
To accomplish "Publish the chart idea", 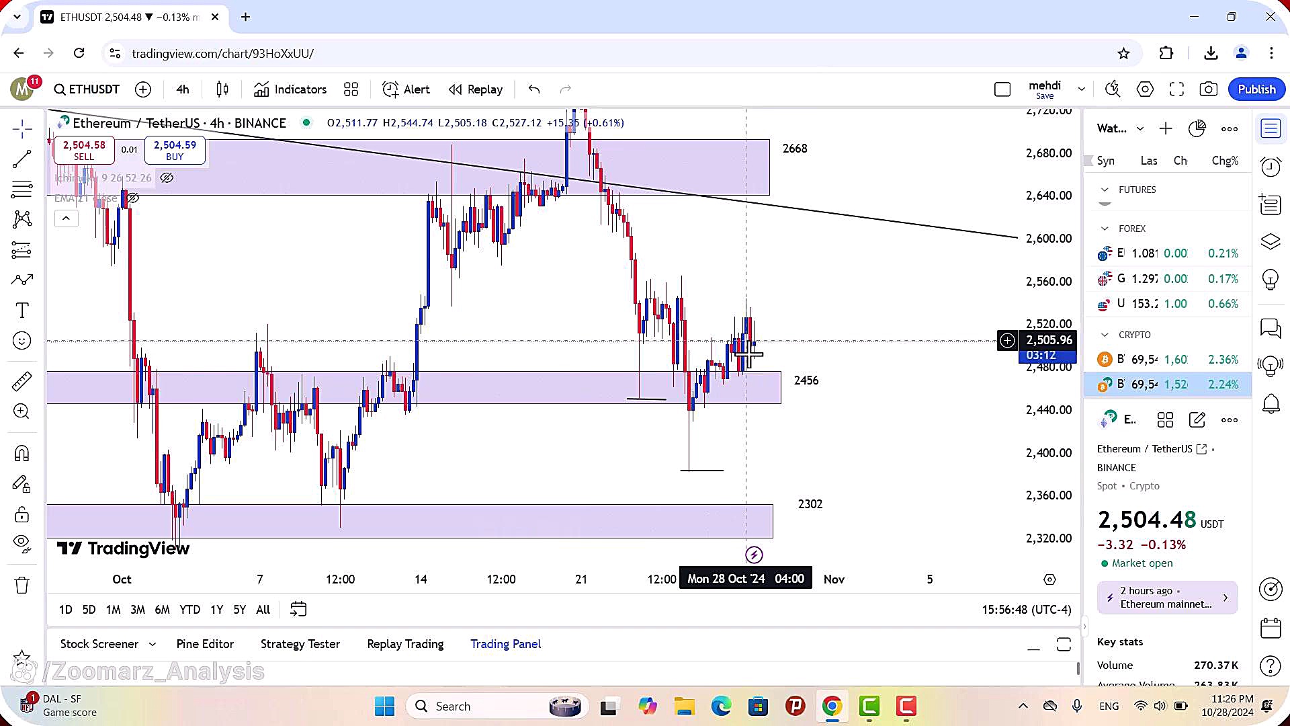I will [x=1256, y=89].
